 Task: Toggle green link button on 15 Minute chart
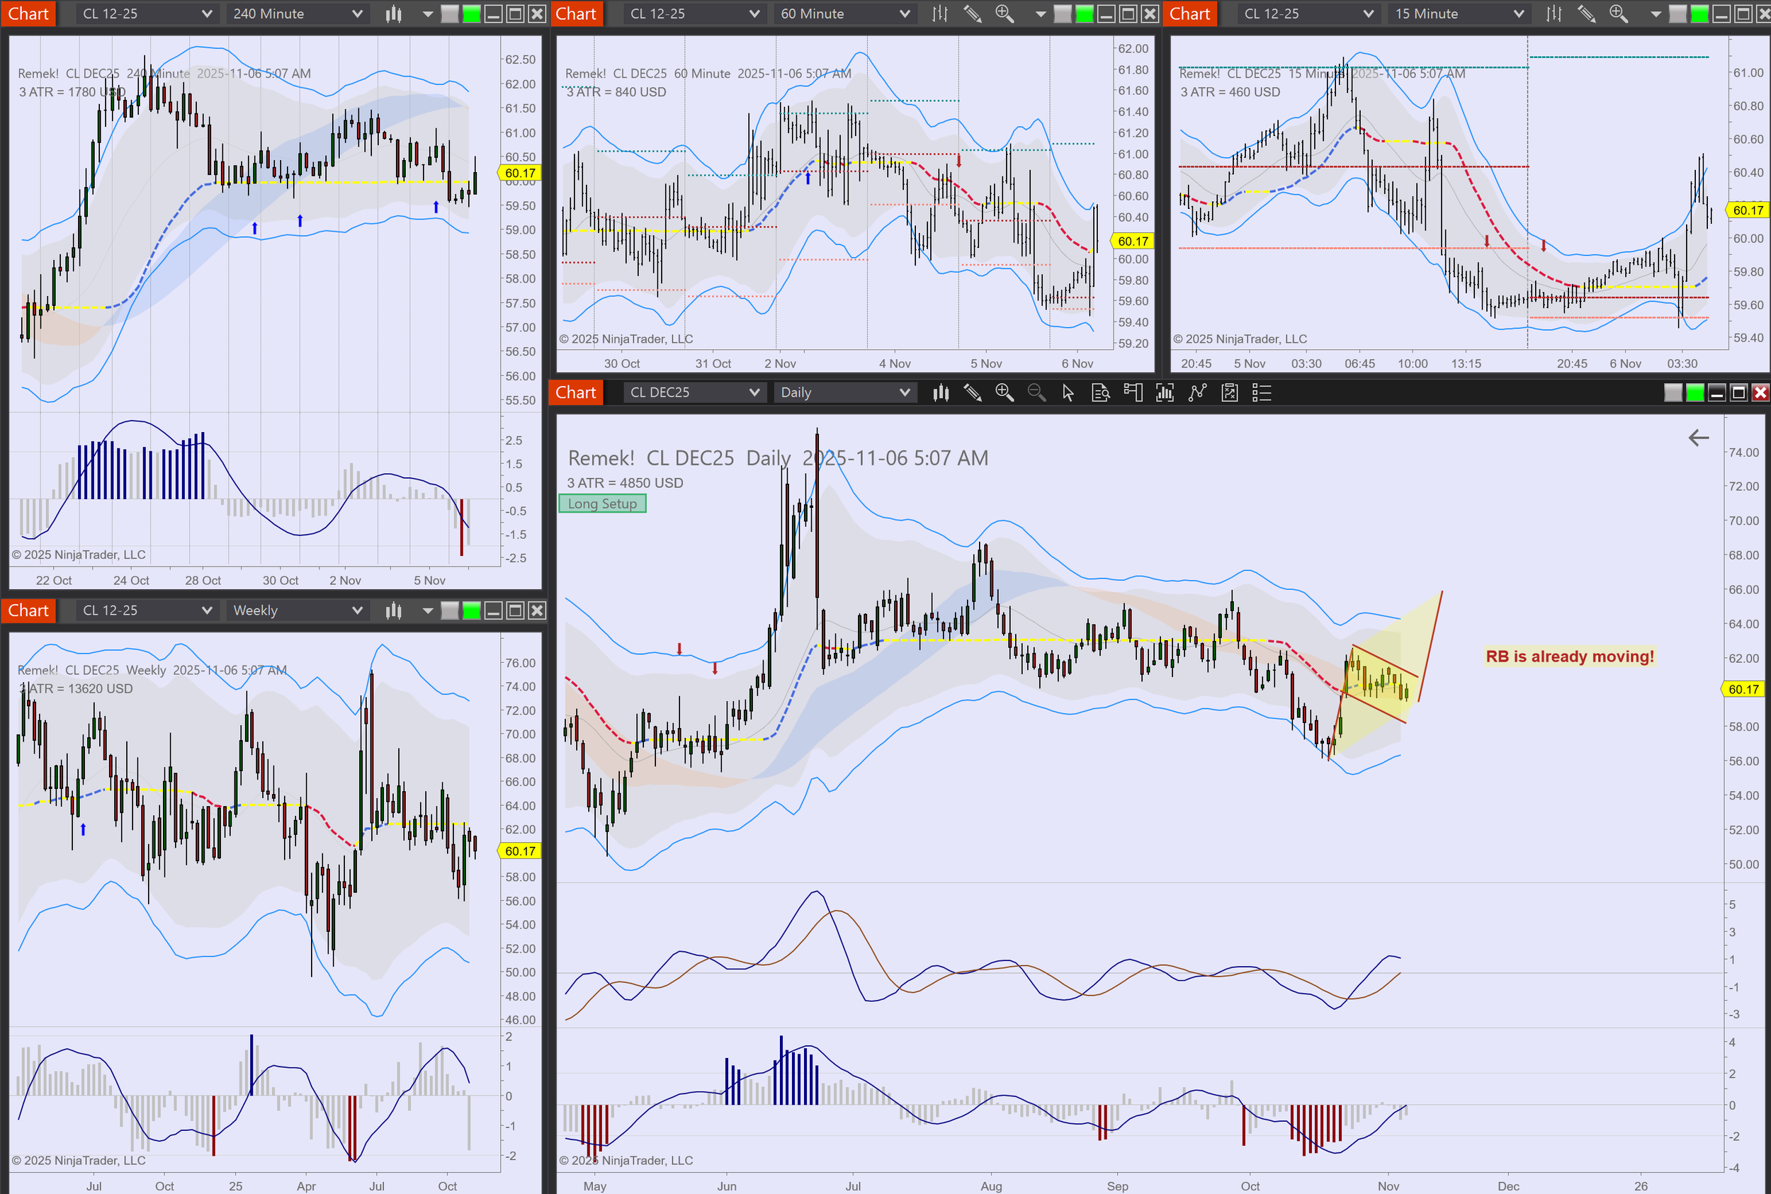(1699, 13)
